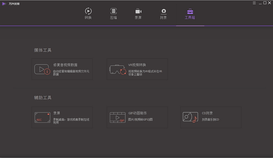Maximize the 万兴优转 window
This screenshot has height=158, width=273.
coord(265,3)
